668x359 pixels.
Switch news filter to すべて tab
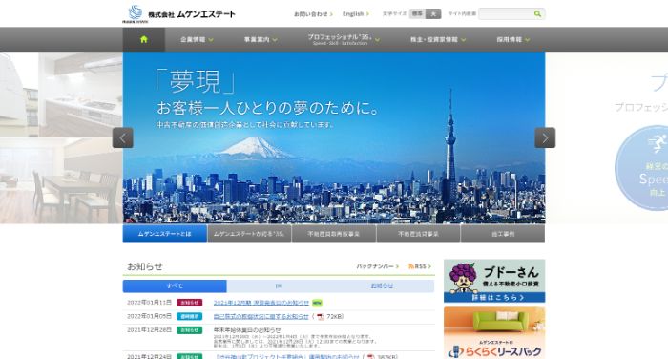coord(175,286)
